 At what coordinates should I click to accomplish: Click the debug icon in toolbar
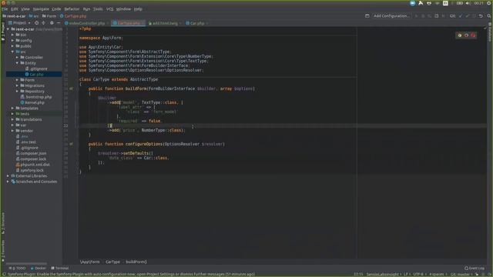pos(423,15)
